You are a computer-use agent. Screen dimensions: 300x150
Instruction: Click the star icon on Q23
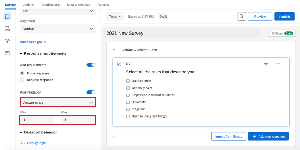[x=266, y=64]
